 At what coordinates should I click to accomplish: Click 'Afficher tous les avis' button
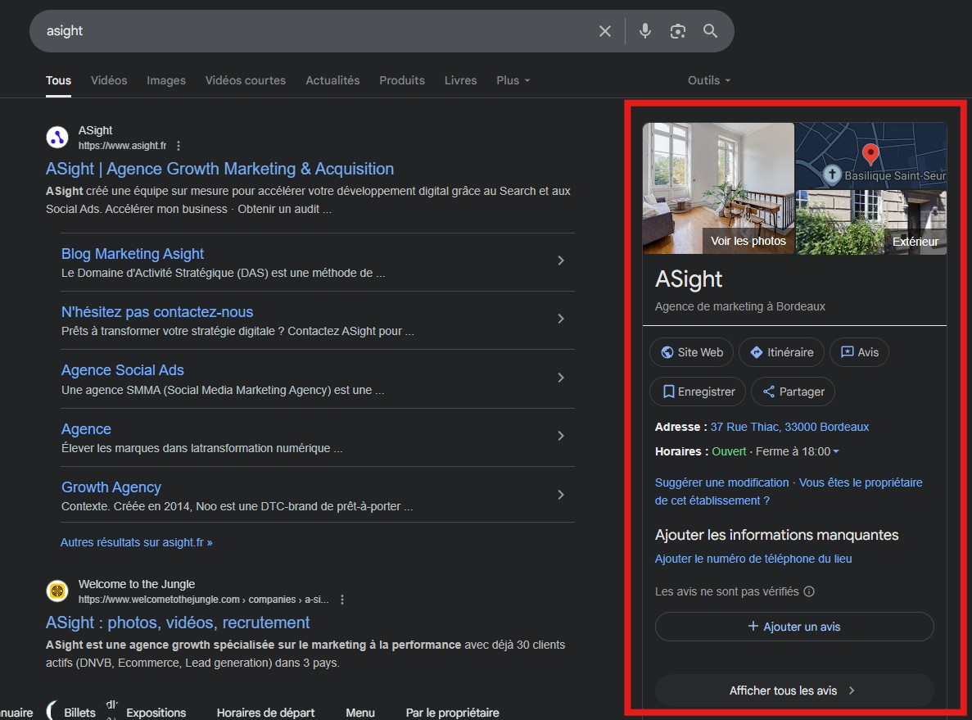tap(794, 691)
